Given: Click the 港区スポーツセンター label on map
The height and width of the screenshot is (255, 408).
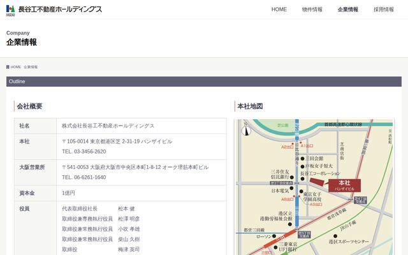Looking at the screenshot, I should pyautogui.click(x=349, y=242).
